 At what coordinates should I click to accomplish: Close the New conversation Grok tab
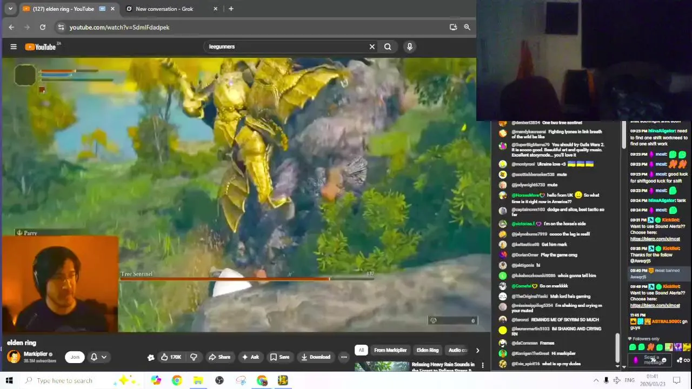click(216, 9)
